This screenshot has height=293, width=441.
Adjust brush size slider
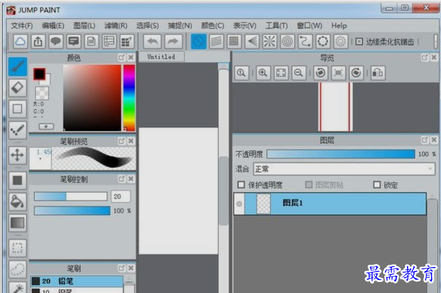(x=71, y=196)
